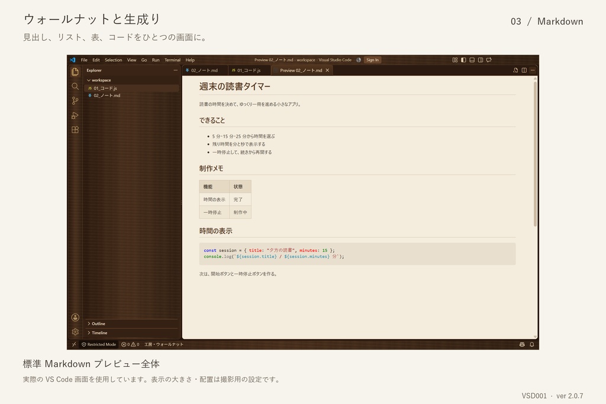Click the preview vertical scrollbar thumb
This screenshot has height=404, width=606.
pos(535,154)
